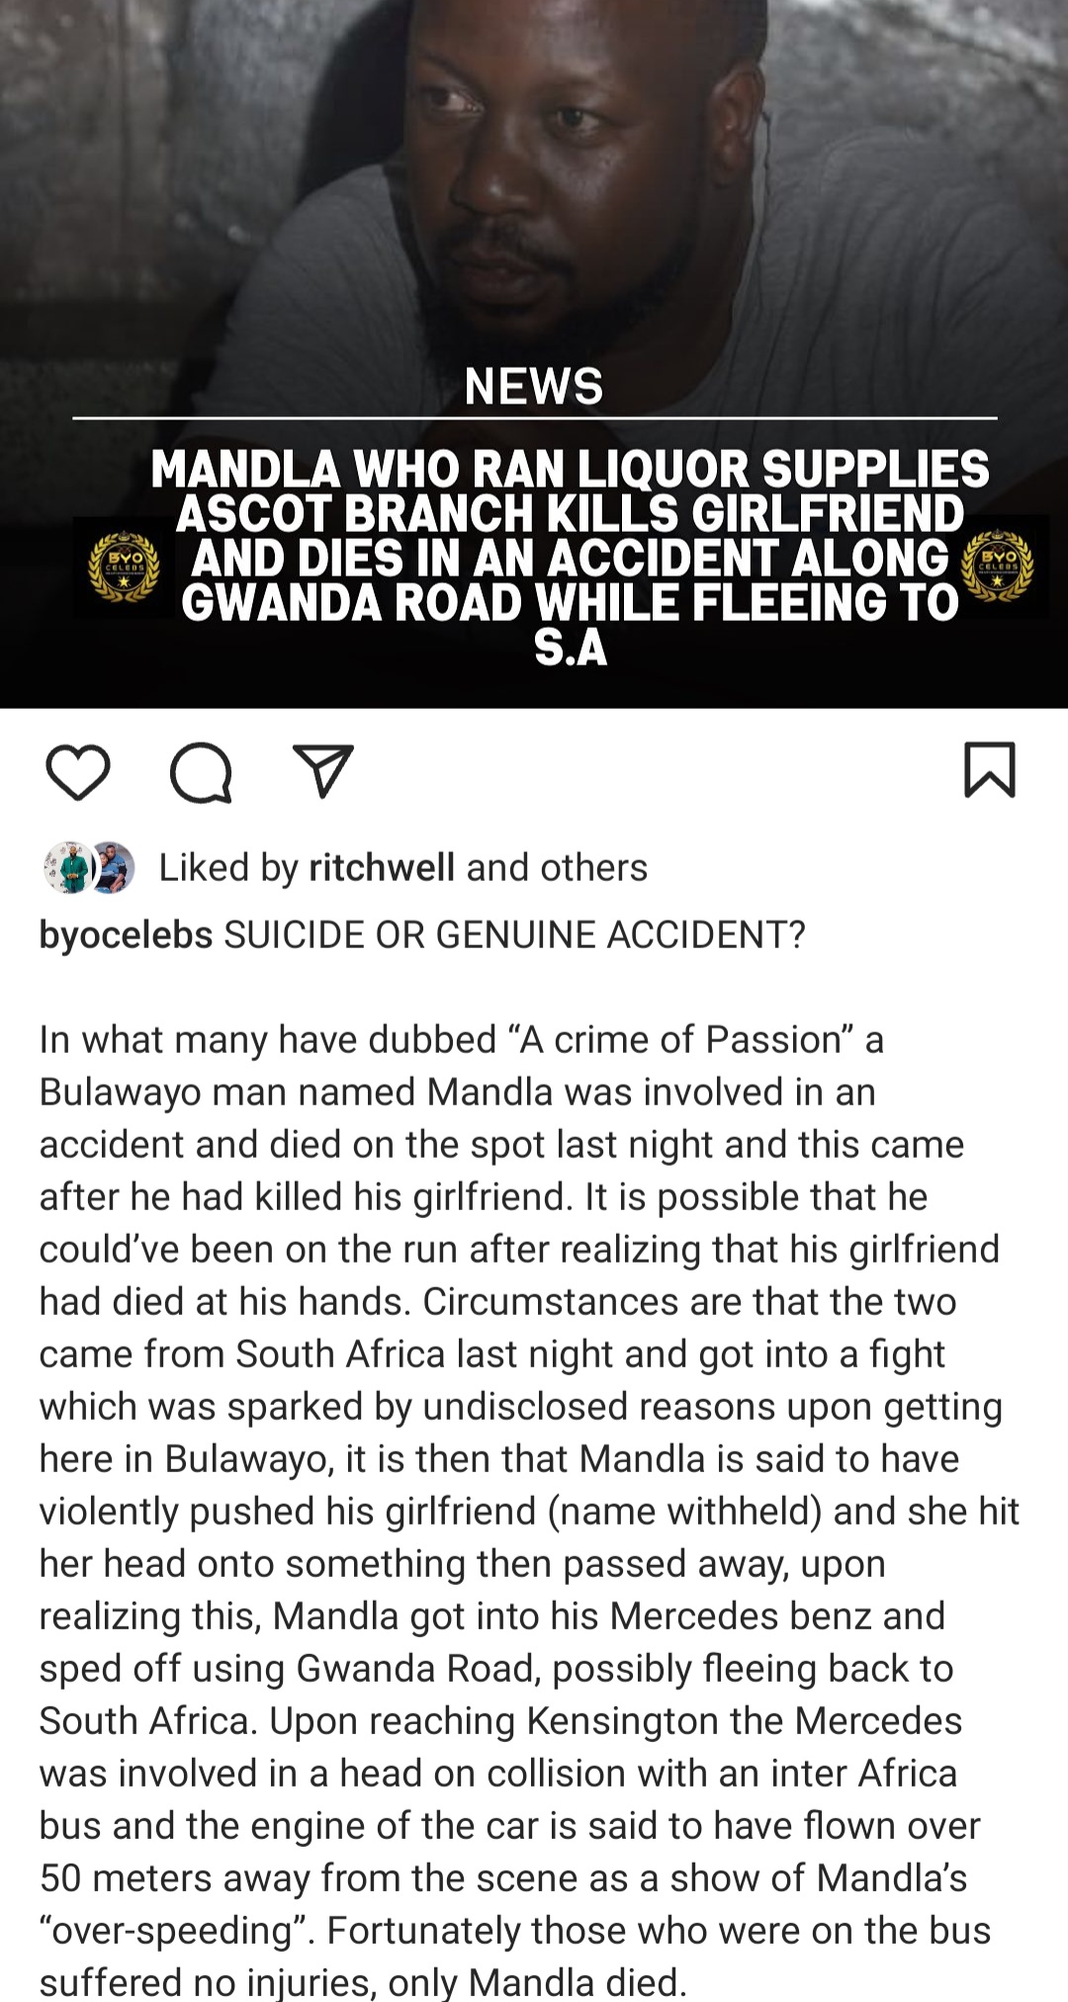
Task: Like the post with the heart icon
Action: [78, 772]
